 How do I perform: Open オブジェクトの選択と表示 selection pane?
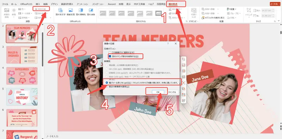pyautogui.click(x=213, y=18)
